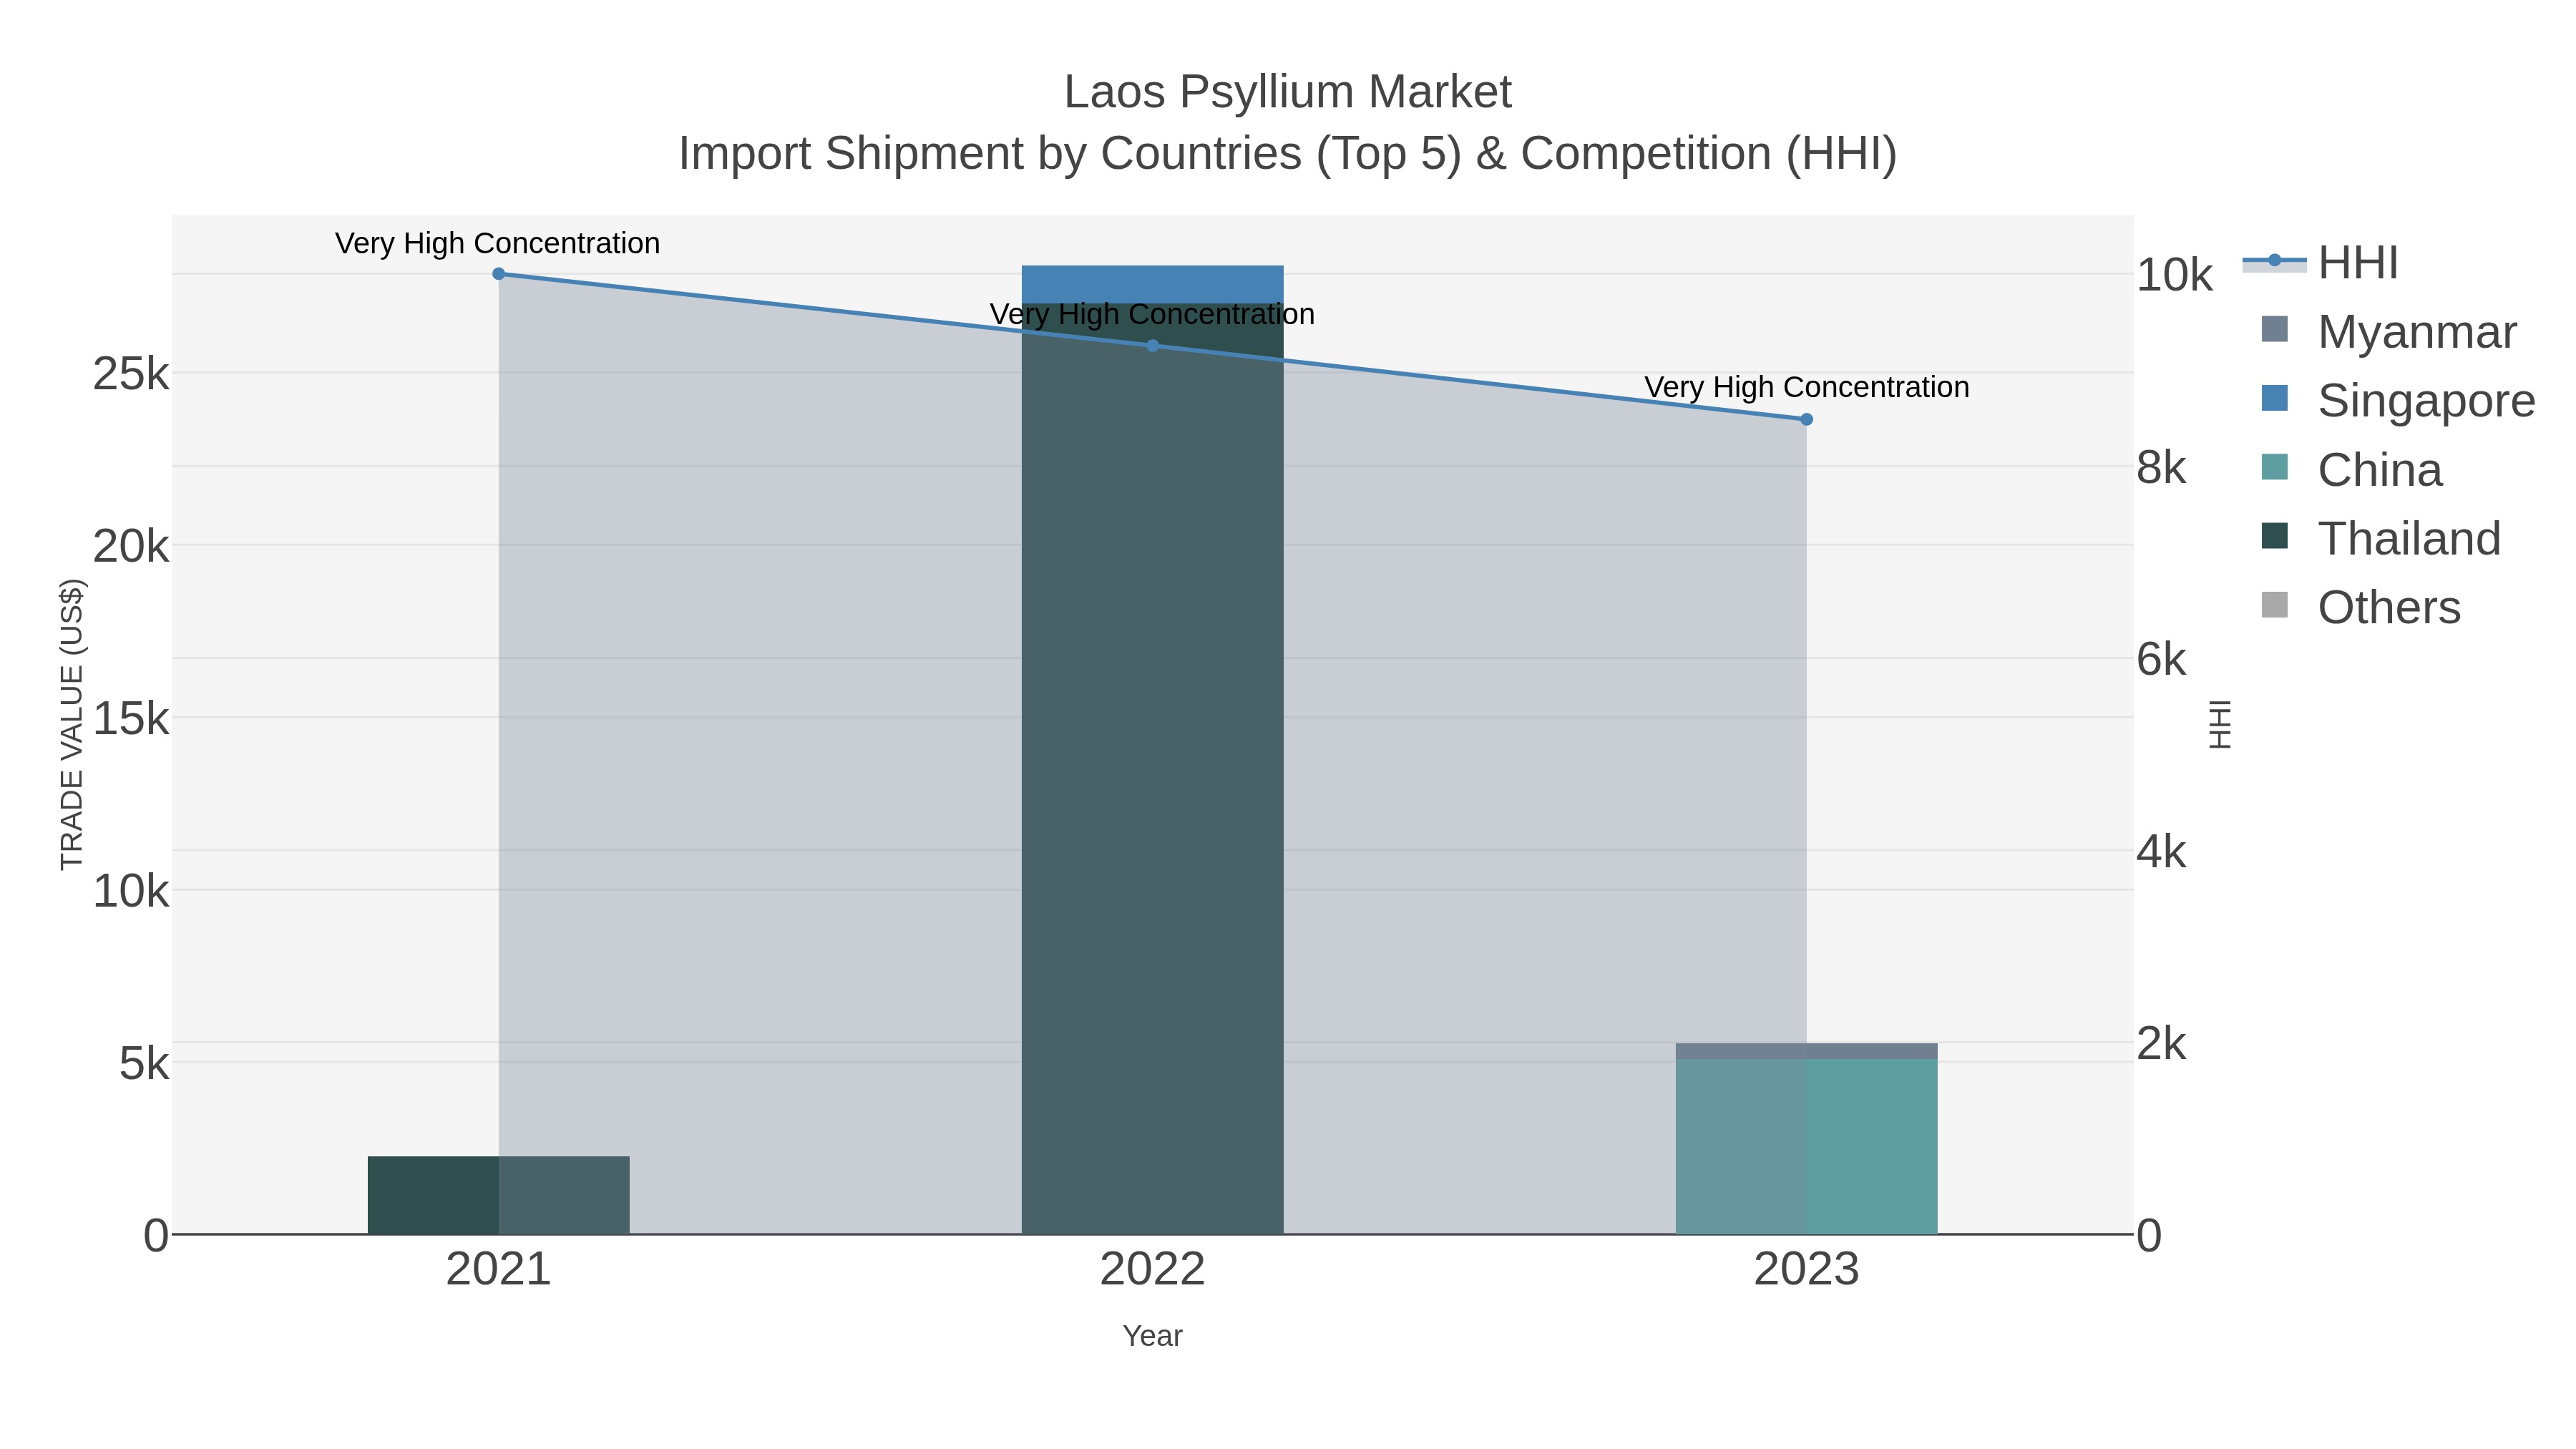Image resolution: width=2576 pixels, height=1449 pixels.
Task: Click the 2k tick on HHI axis
Action: click(2161, 1043)
